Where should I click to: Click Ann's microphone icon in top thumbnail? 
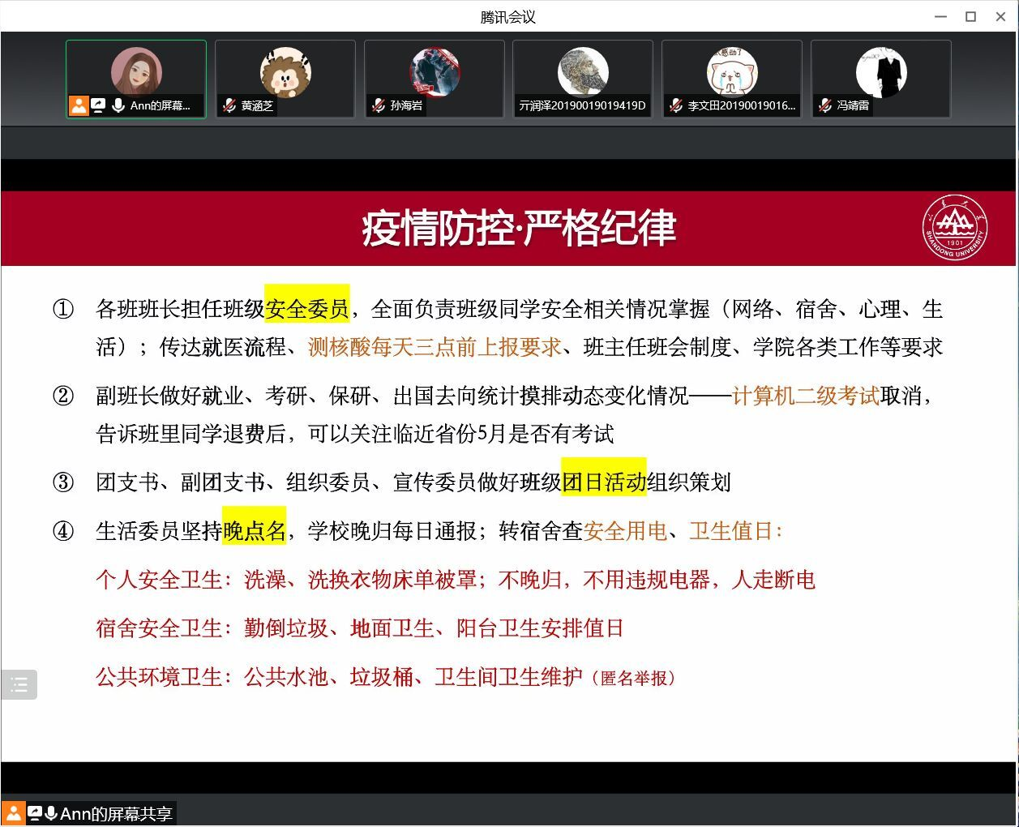click(x=118, y=105)
